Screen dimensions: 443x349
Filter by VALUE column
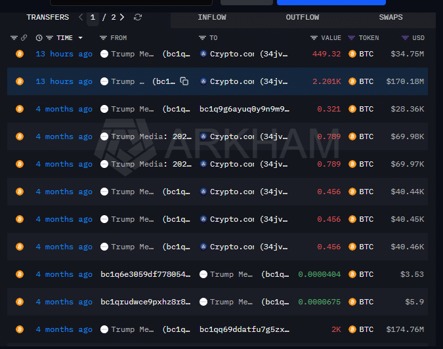coord(314,38)
